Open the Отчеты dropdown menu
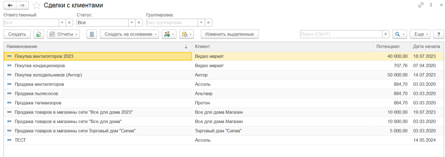The width and height of the screenshot is (445, 157). 63,34
